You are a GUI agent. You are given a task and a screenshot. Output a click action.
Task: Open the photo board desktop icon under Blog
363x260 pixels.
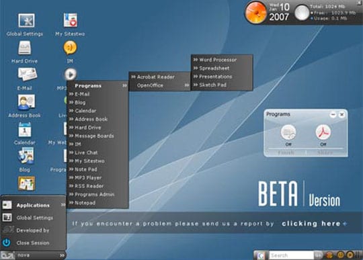click(26, 183)
